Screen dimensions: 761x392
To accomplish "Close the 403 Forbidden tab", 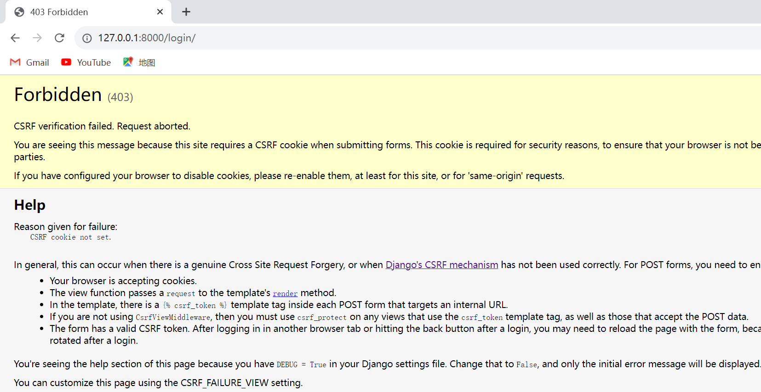I will [160, 12].
